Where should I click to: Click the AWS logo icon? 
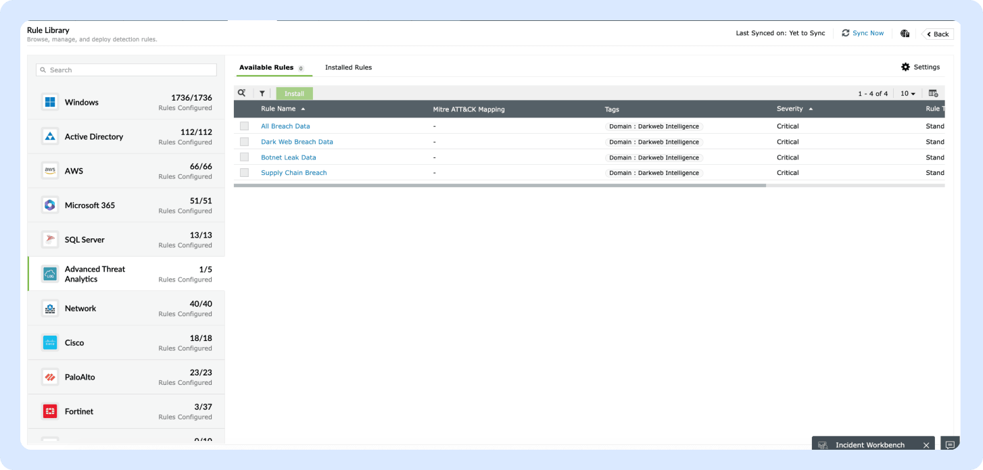pyautogui.click(x=50, y=171)
